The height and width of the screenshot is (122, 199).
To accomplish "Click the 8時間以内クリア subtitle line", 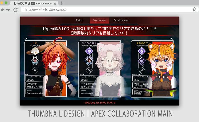I will click(x=99, y=33).
